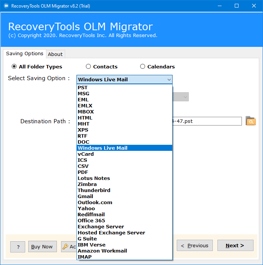
Task: Choose ICS from the list
Action: [124, 160]
